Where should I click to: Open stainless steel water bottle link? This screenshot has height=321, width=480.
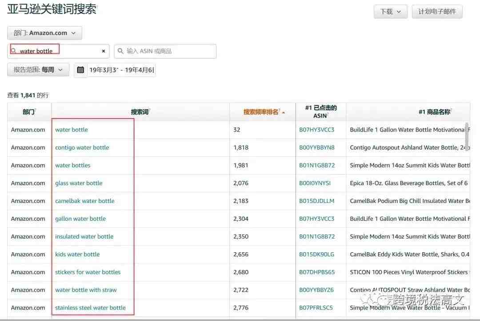90,308
